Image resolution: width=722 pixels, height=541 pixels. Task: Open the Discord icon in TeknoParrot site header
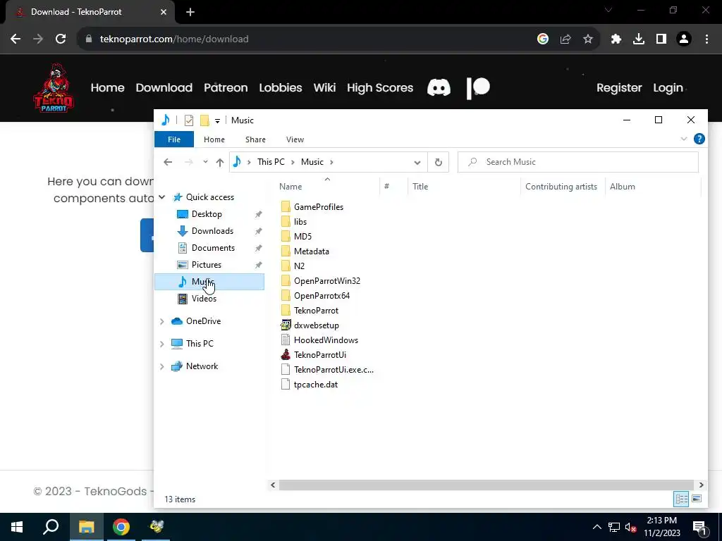pos(439,87)
